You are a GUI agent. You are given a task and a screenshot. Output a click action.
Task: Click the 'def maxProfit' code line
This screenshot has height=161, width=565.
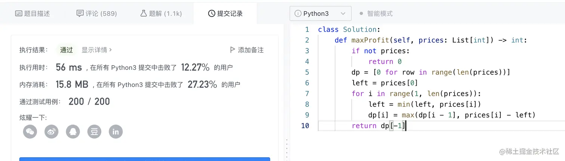coord(431,40)
